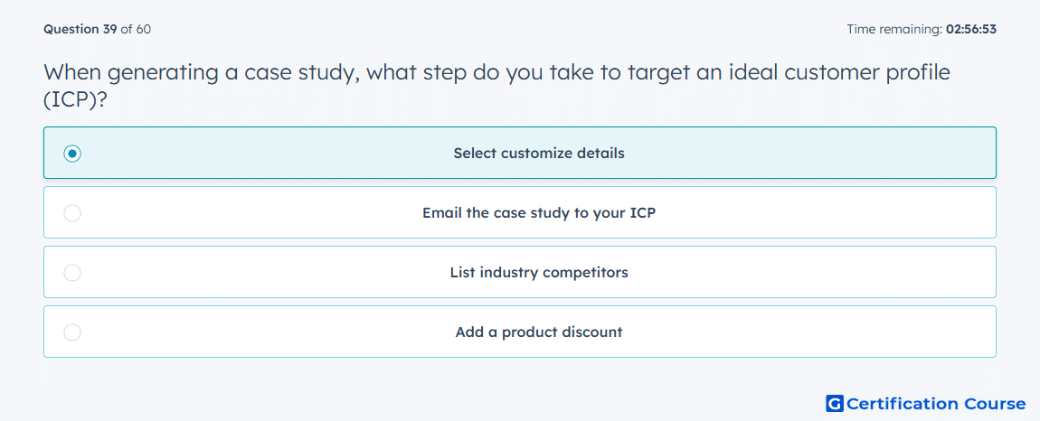The height and width of the screenshot is (421, 1040).
Task: Select the radio for Email the case study
Action: (x=72, y=213)
